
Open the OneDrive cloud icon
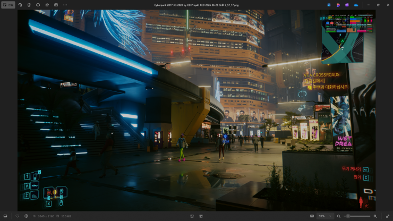click(x=356, y=5)
